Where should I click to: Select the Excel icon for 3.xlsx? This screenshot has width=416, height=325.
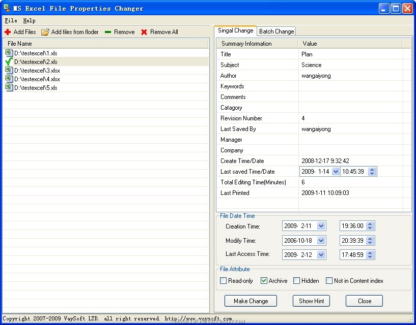click(9, 70)
